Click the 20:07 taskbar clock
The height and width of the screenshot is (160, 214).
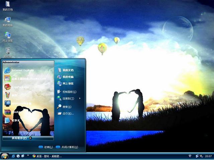pos(208,156)
